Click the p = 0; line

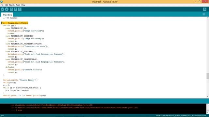click(7, 85)
